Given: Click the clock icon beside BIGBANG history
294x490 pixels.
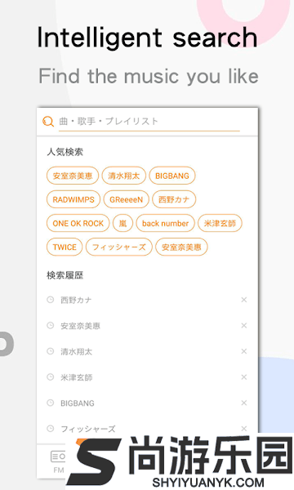Looking at the screenshot, I should click(x=51, y=403).
